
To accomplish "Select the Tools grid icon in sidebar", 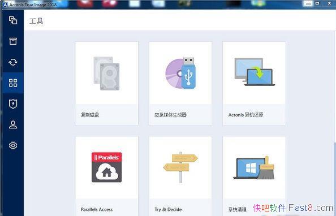I will (13, 83).
